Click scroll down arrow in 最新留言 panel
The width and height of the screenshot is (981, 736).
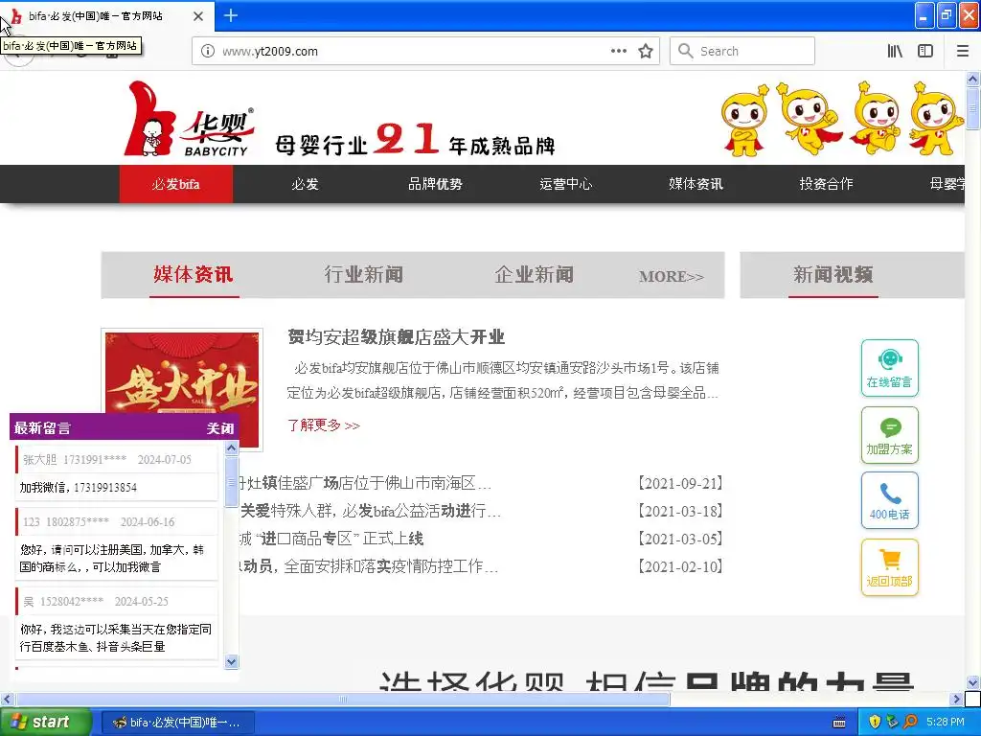click(x=232, y=661)
